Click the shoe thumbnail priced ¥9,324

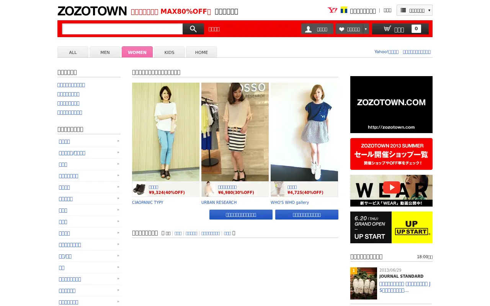click(139, 189)
